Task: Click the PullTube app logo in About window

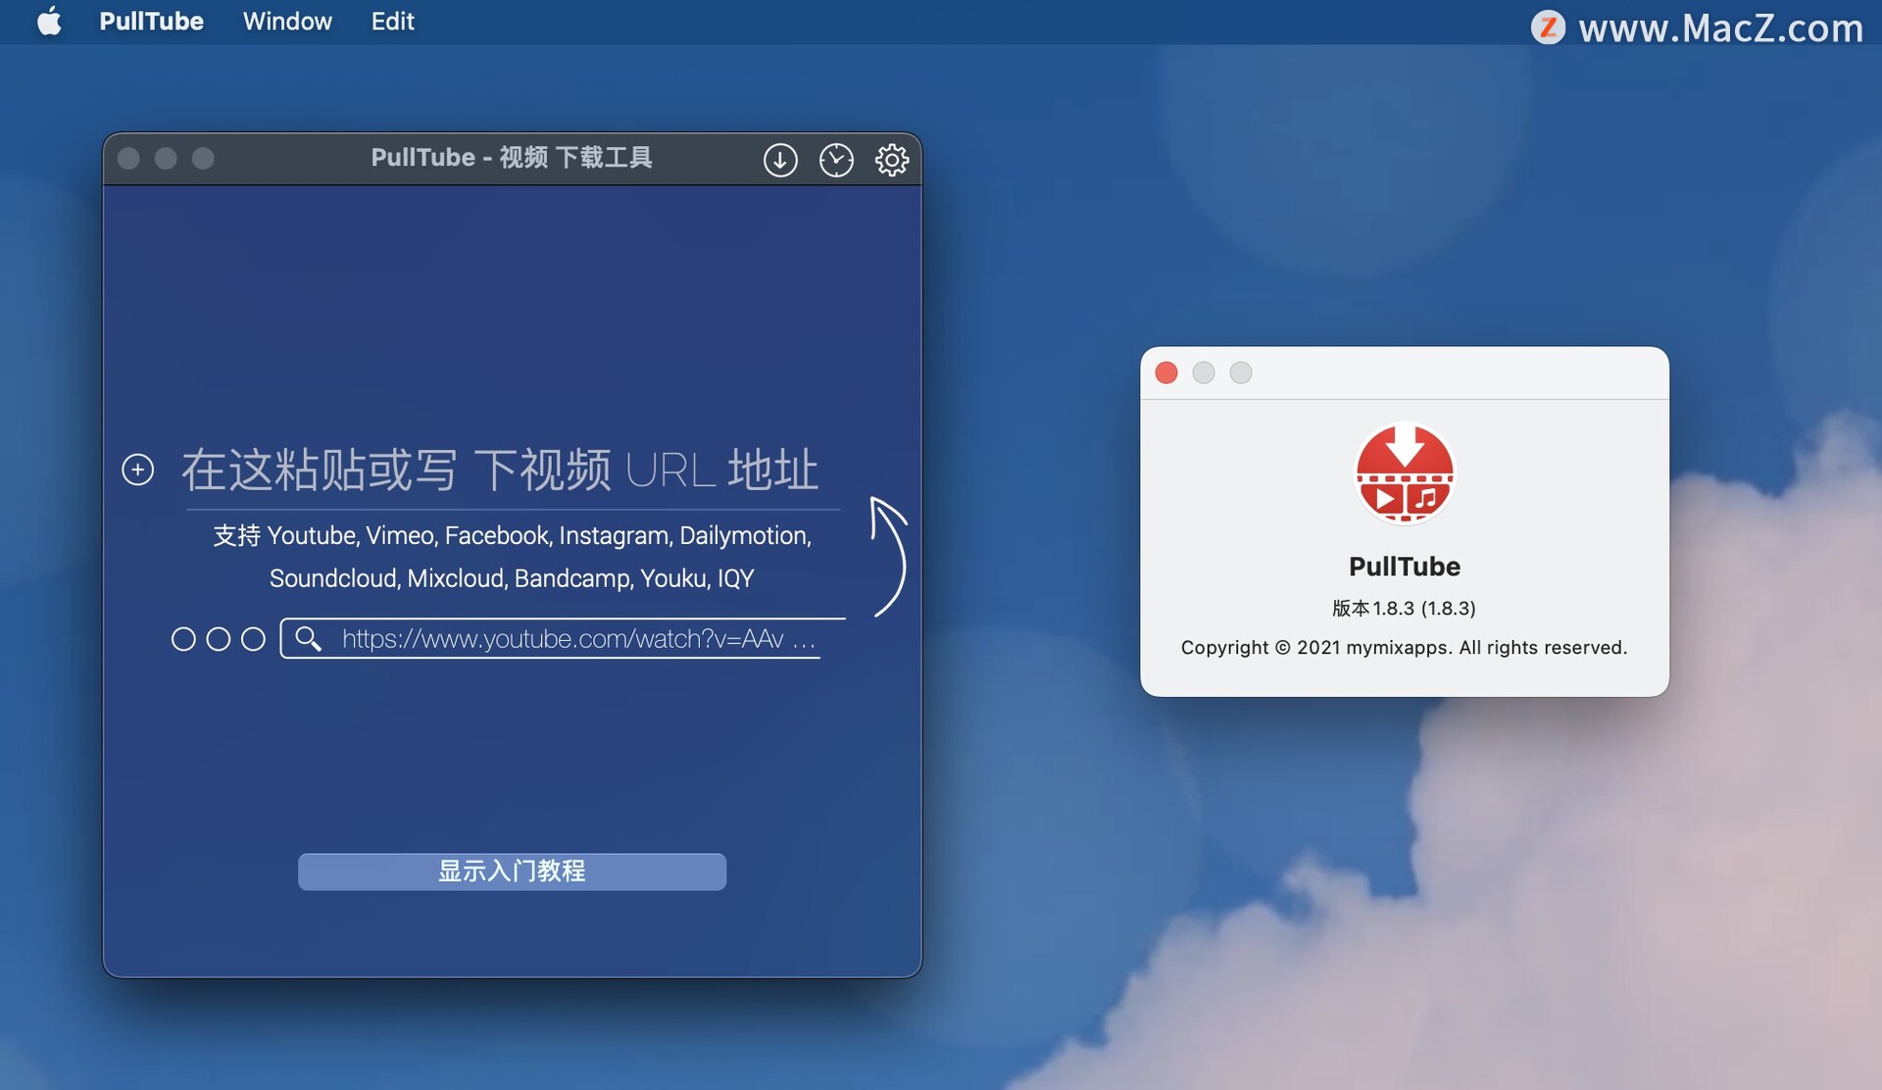Action: pyautogui.click(x=1405, y=474)
